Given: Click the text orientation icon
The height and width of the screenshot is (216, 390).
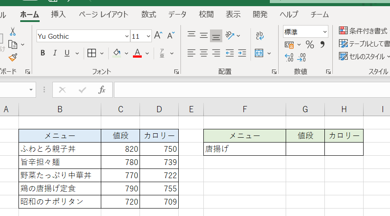Looking at the screenshot, I should 230,35.
